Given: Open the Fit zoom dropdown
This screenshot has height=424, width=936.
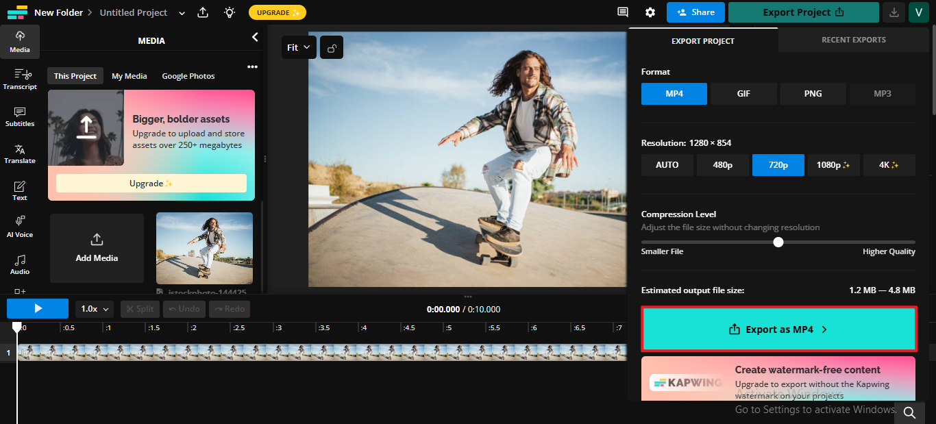Looking at the screenshot, I should (299, 47).
